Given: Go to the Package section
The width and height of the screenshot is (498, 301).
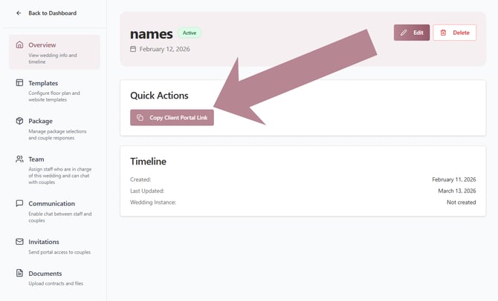Looking at the screenshot, I should click(x=41, y=121).
